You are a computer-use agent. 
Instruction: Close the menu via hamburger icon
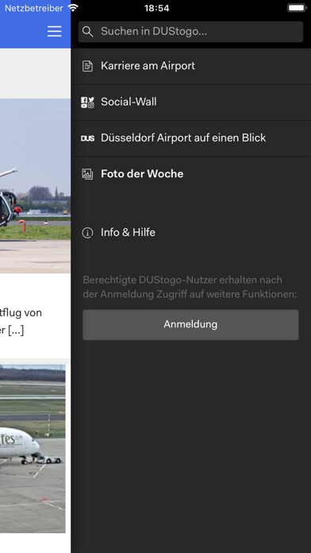(55, 32)
